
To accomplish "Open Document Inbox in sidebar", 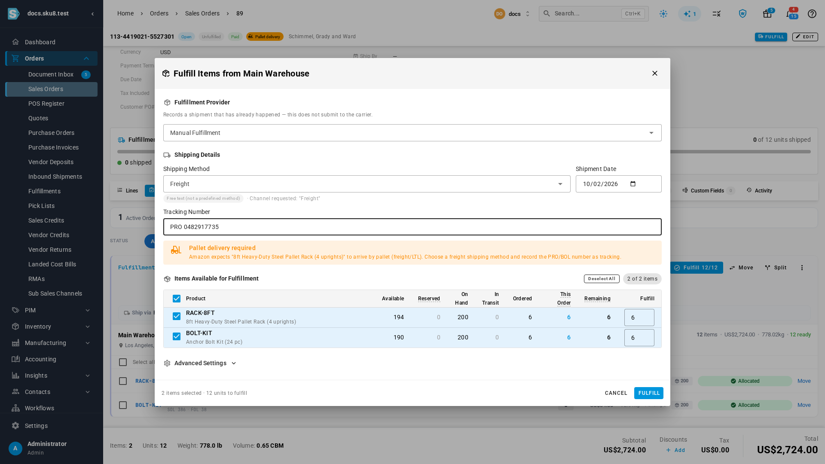I will (52, 74).
